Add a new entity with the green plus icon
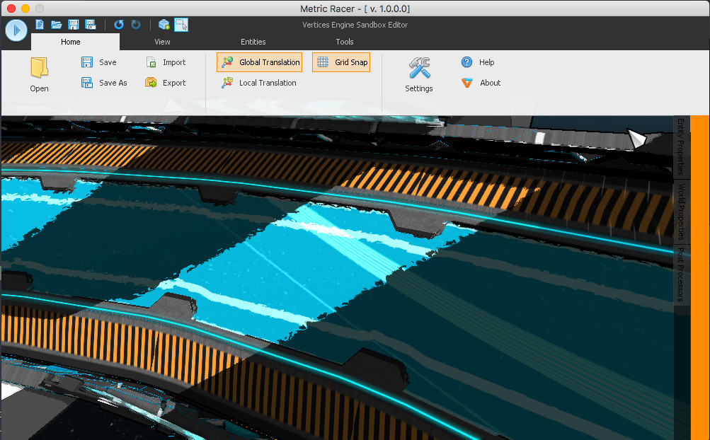710x440 pixels. pos(164,23)
